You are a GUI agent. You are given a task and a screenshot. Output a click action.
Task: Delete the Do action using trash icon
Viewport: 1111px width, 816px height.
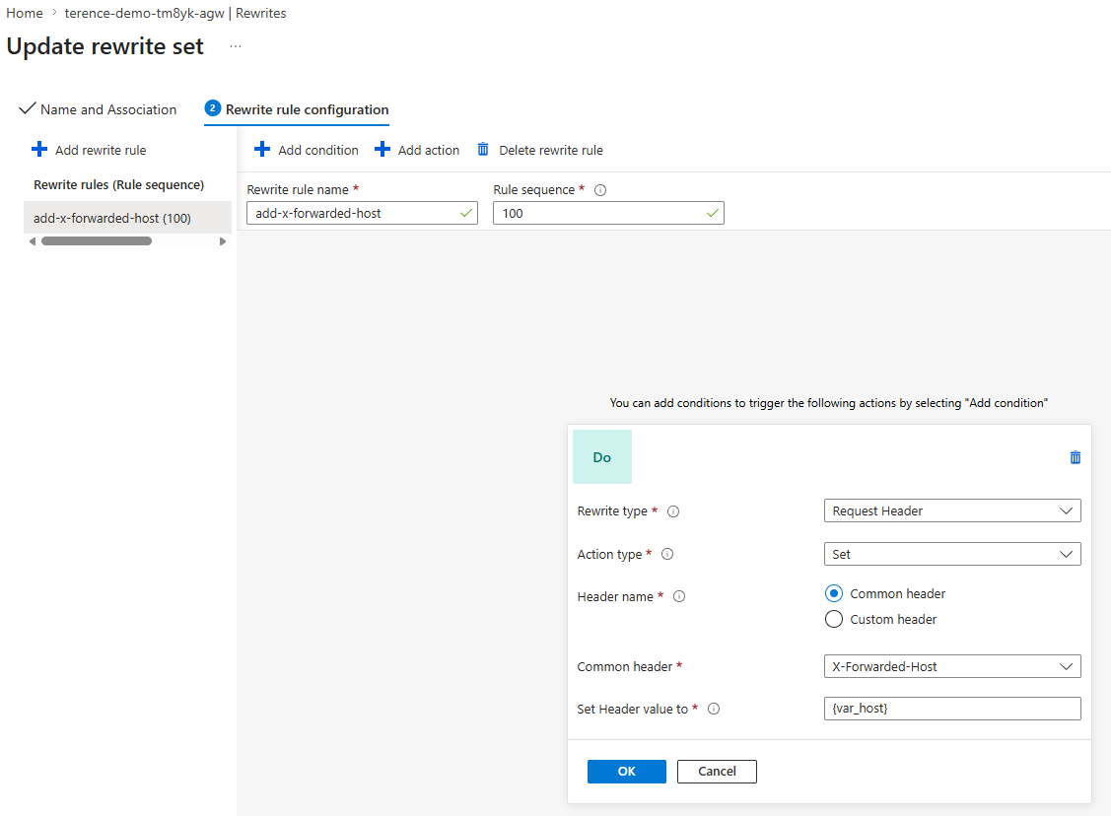tap(1075, 457)
